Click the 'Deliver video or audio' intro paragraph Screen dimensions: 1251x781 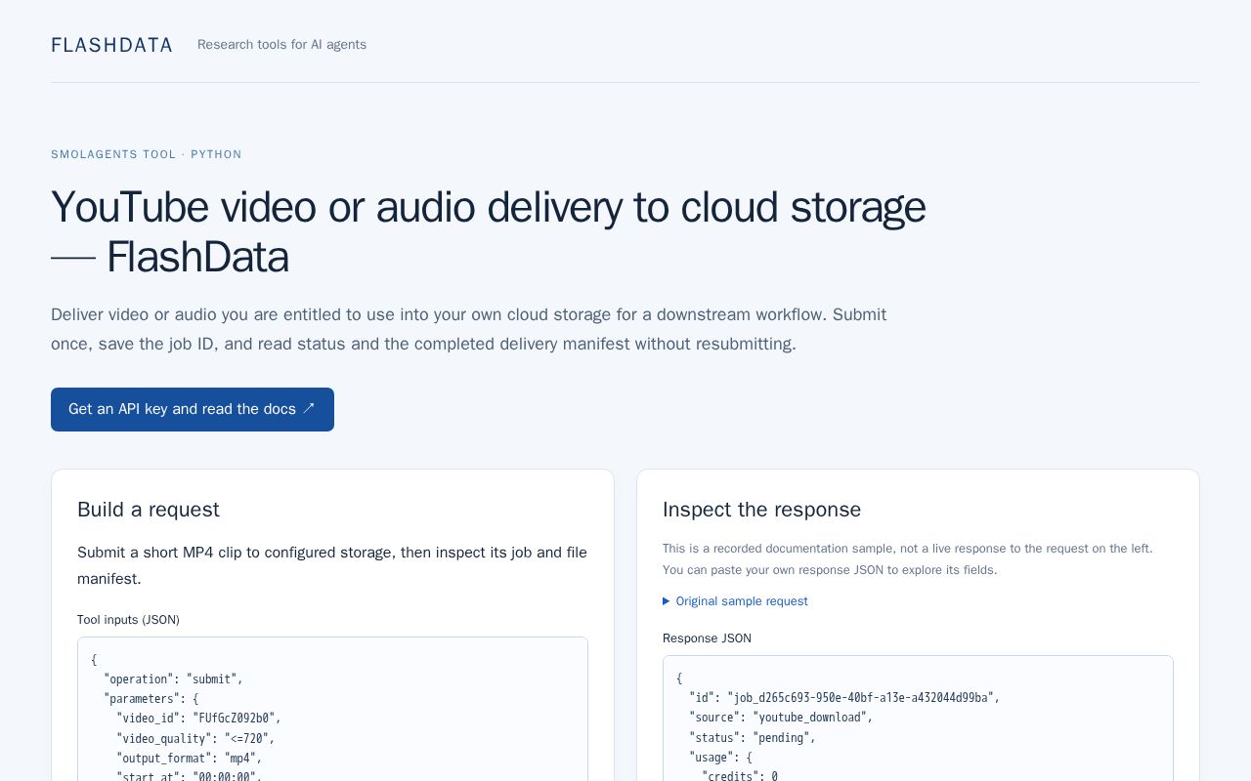tap(469, 330)
